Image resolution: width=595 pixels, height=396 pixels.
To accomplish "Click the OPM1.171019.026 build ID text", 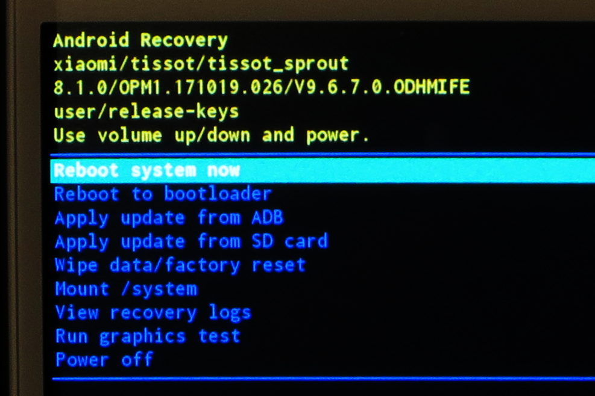I will tap(195, 87).
